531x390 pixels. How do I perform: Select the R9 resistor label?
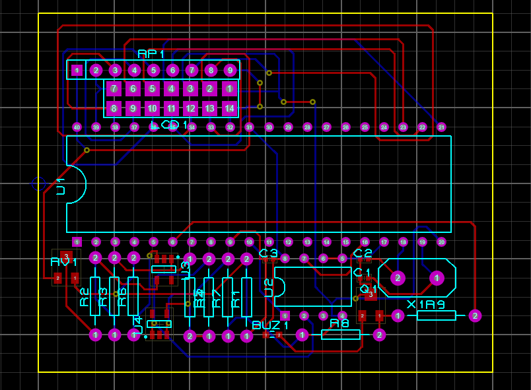[435, 305]
